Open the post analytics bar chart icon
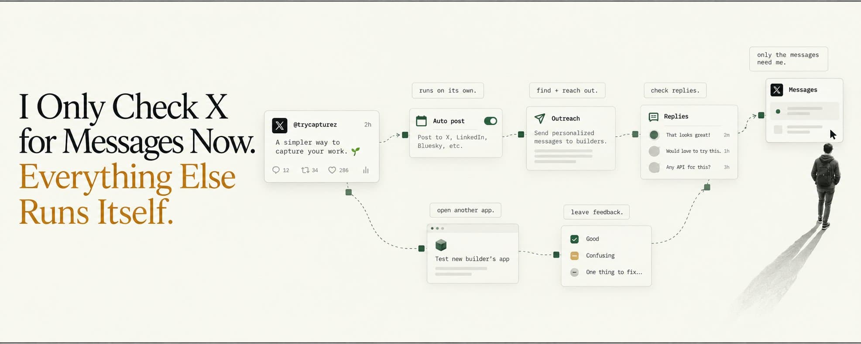This screenshot has height=344, width=861. (366, 170)
